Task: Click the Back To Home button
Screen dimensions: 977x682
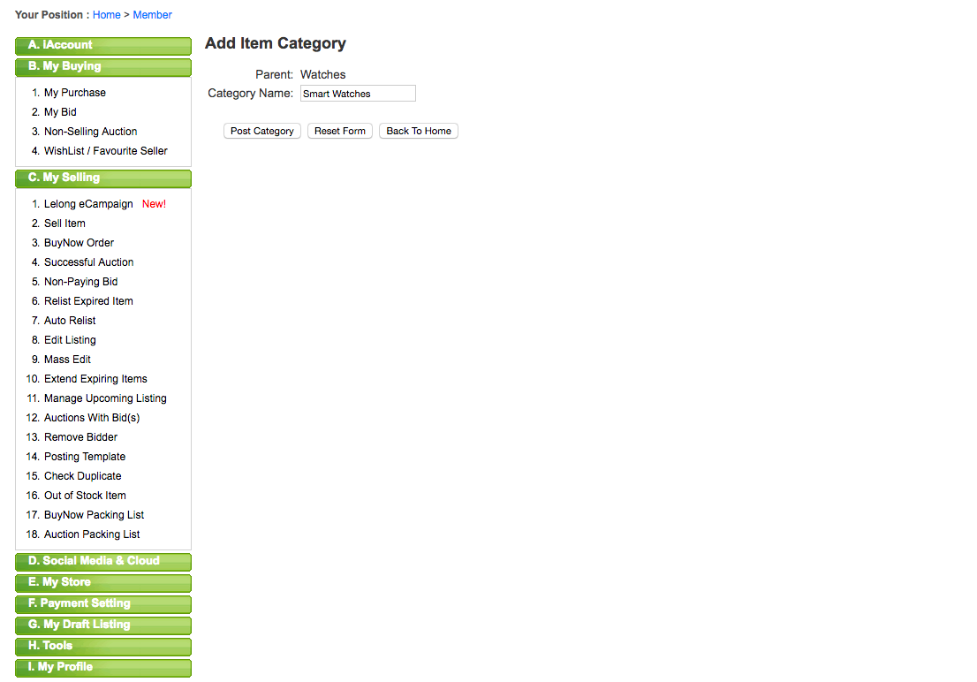Action: 418,131
